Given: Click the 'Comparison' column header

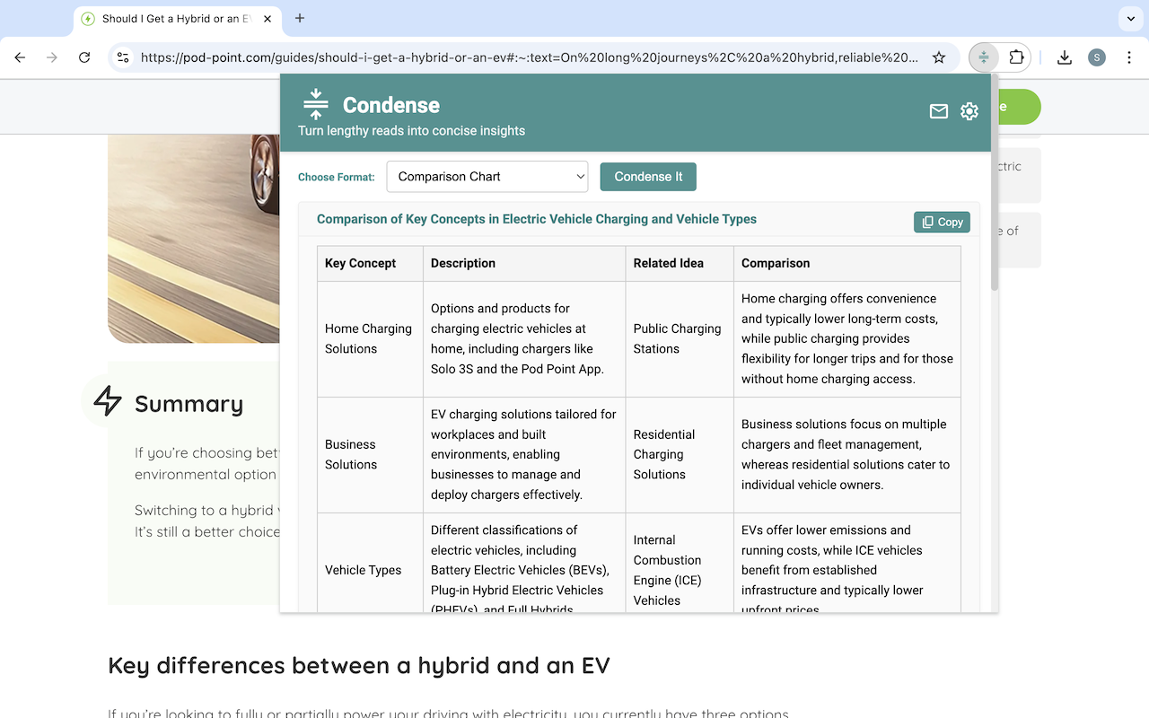Looking at the screenshot, I should click(847, 264).
